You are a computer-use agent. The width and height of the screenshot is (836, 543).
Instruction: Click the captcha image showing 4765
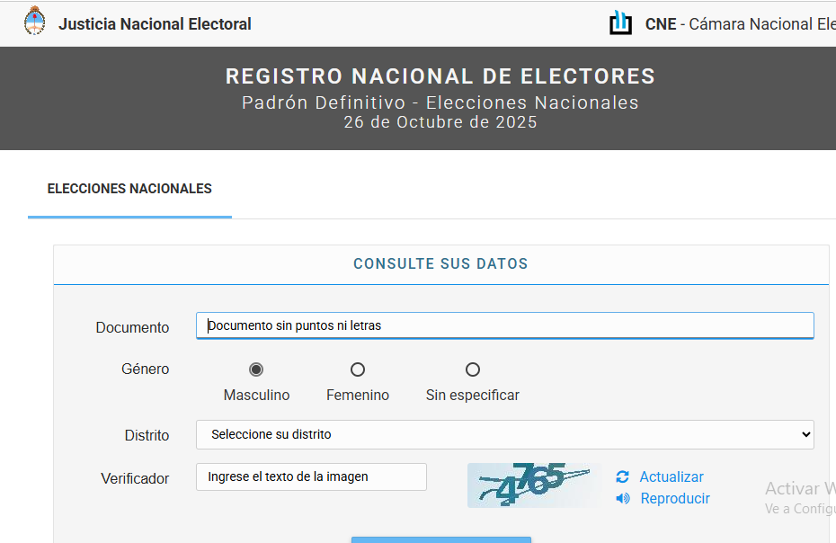tap(534, 485)
